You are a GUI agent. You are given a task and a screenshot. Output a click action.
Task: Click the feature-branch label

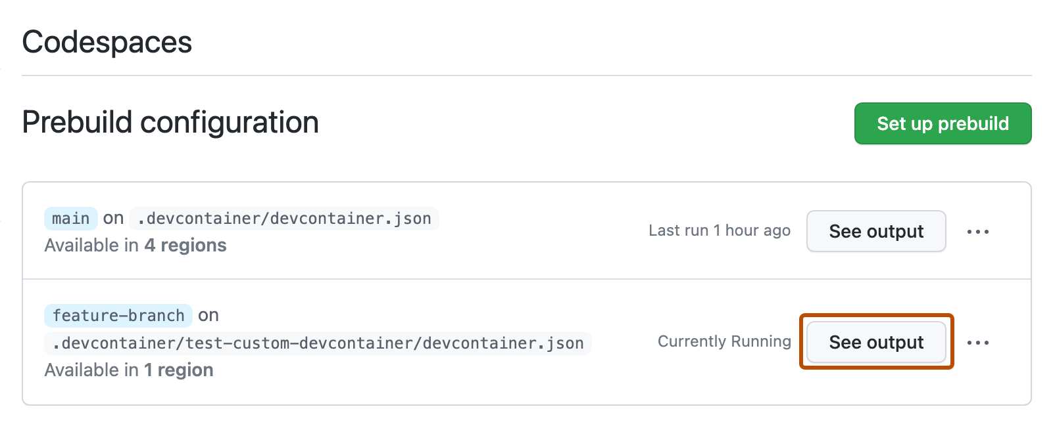point(118,316)
